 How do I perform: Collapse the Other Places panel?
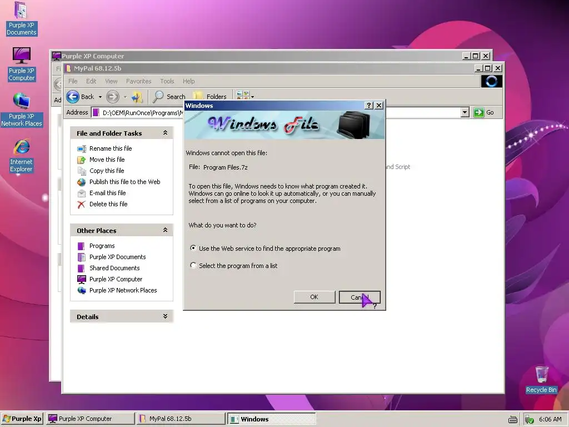pos(166,230)
